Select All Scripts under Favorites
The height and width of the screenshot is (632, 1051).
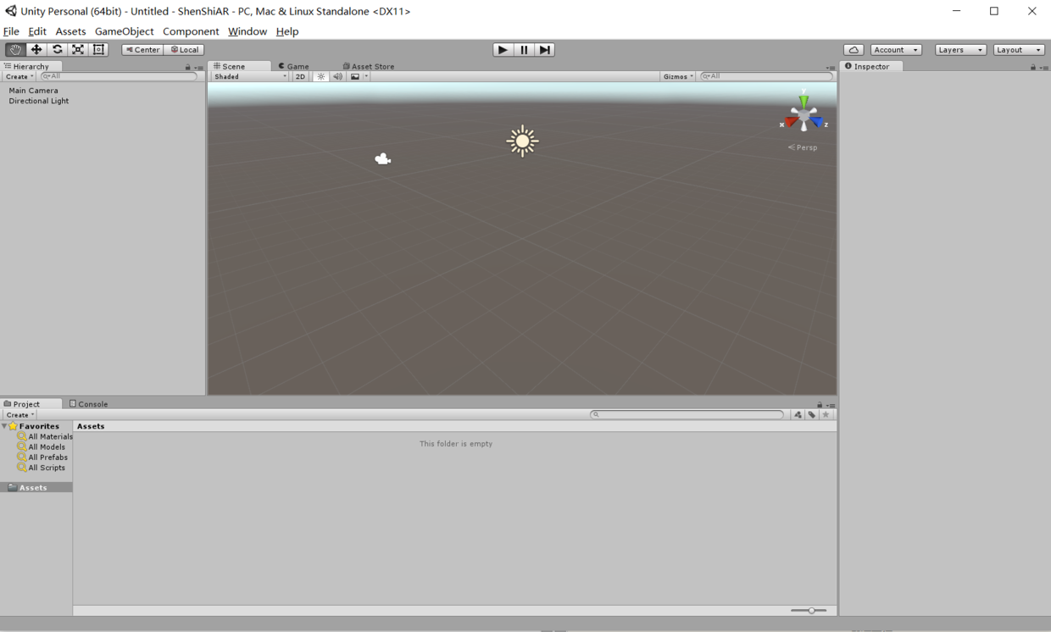[x=41, y=468]
